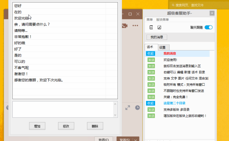
Task: Click the 修改 button
Action: click(x=66, y=126)
